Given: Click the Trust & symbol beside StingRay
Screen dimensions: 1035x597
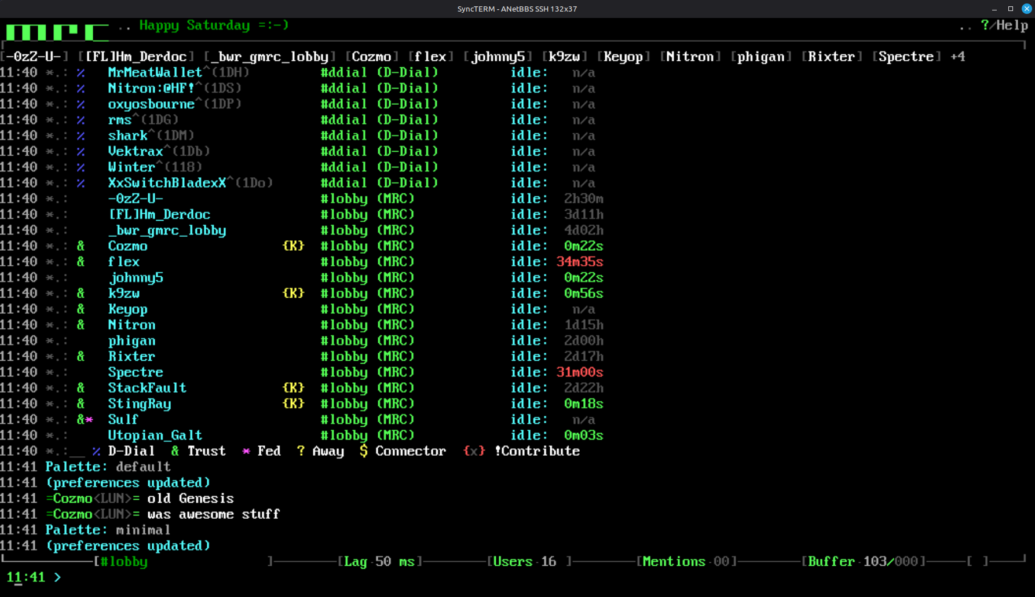Looking at the screenshot, I should pyautogui.click(x=81, y=404).
